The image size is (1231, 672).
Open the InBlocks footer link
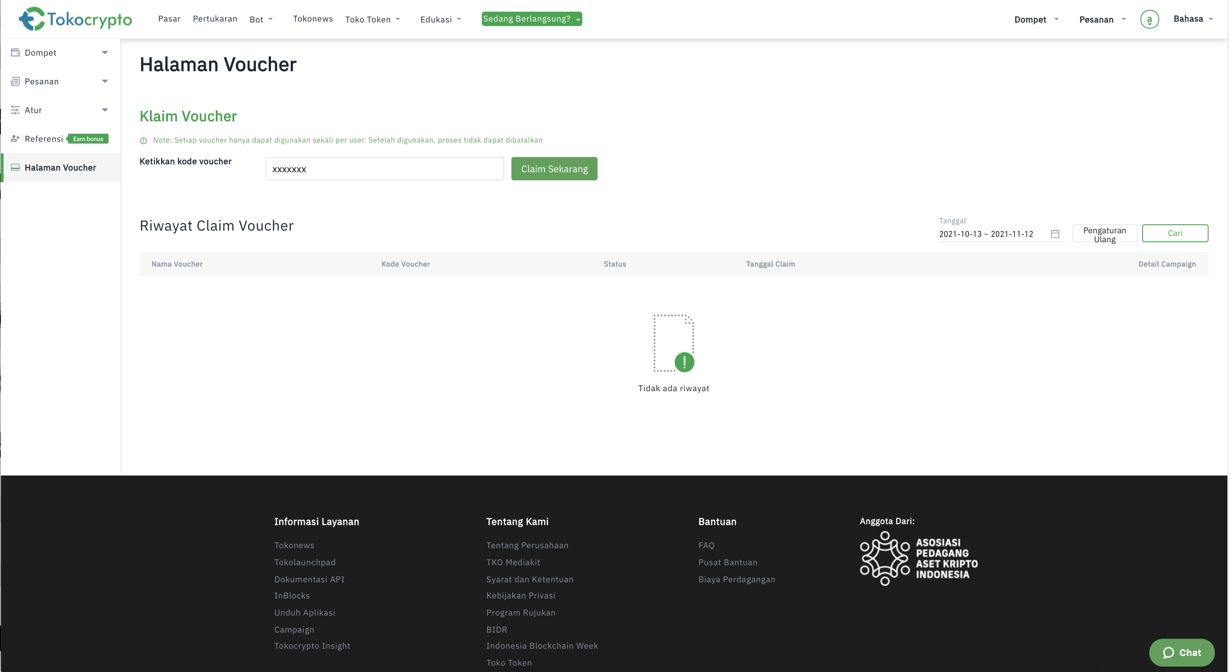pos(292,596)
